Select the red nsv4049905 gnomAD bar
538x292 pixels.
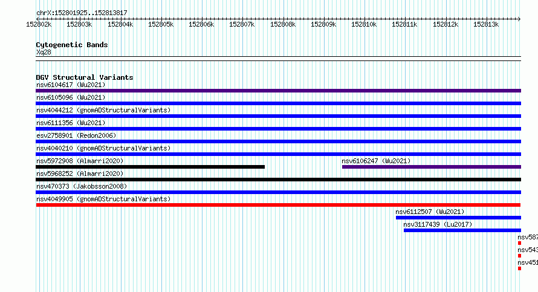point(278,205)
